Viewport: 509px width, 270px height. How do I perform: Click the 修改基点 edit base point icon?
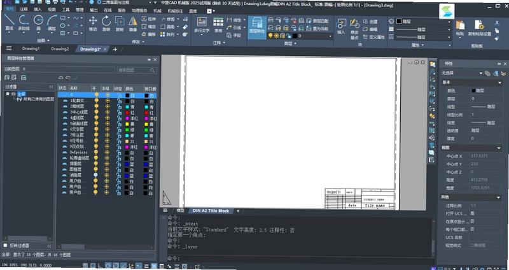click(354, 27)
